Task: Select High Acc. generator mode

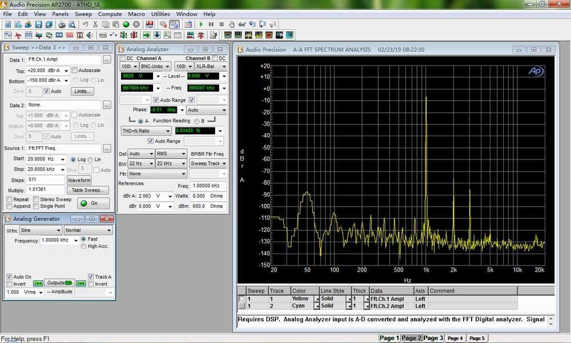Action: click(x=83, y=246)
